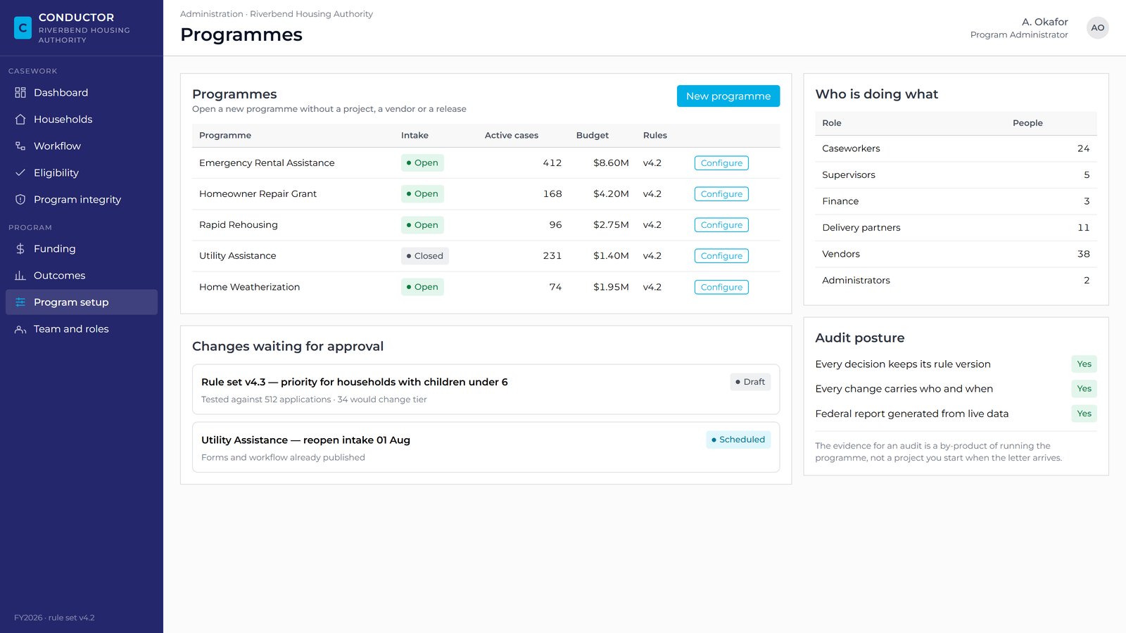
Task: Click the Intake column header
Action: coord(415,135)
